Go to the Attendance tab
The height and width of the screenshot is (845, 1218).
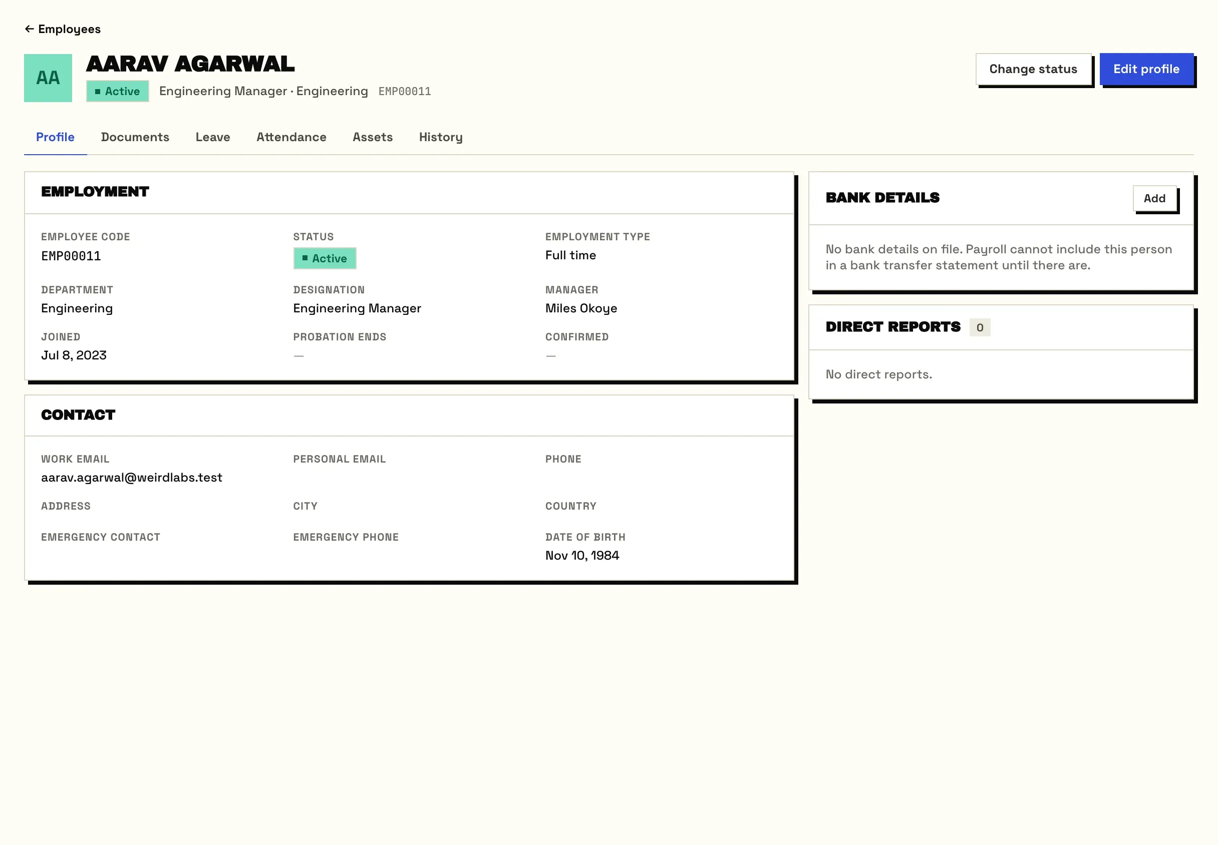tap(291, 137)
